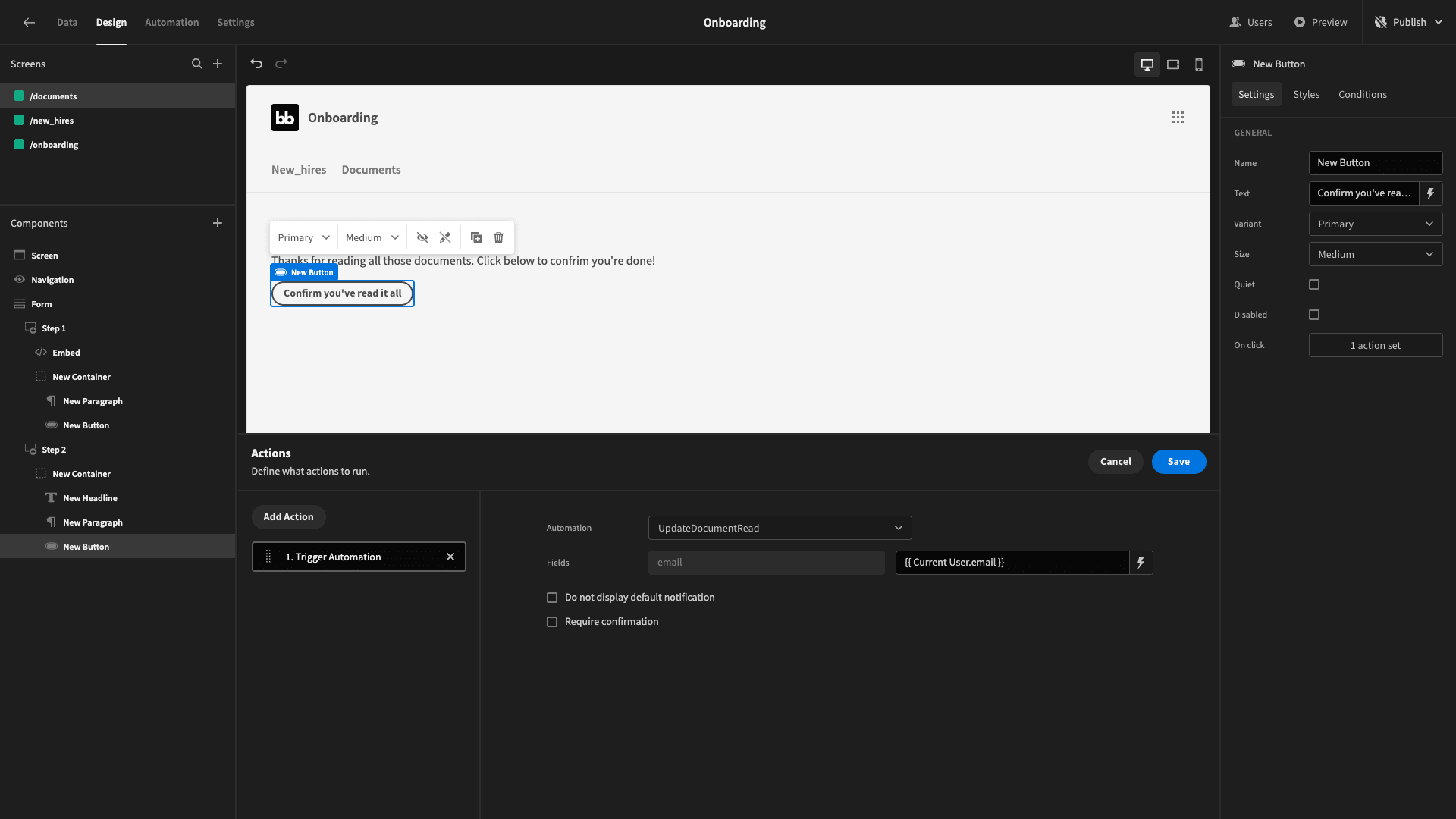Check Do not display default notification
Screen dimensions: 1456x819
(552, 598)
